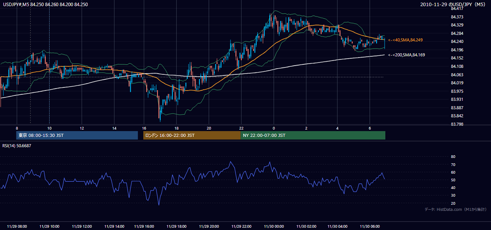Click hour label 22 on the price chart
The height and width of the screenshot is (230, 491).
[241, 128]
